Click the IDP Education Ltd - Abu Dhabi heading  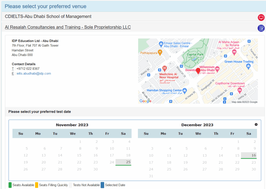35,41
